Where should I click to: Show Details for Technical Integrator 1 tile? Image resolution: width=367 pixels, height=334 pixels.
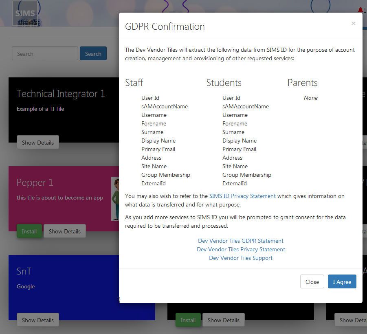(x=38, y=143)
